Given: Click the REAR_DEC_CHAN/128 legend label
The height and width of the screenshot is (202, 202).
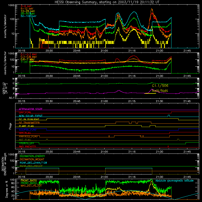Looking at the screenshot, I should point(33,163).
